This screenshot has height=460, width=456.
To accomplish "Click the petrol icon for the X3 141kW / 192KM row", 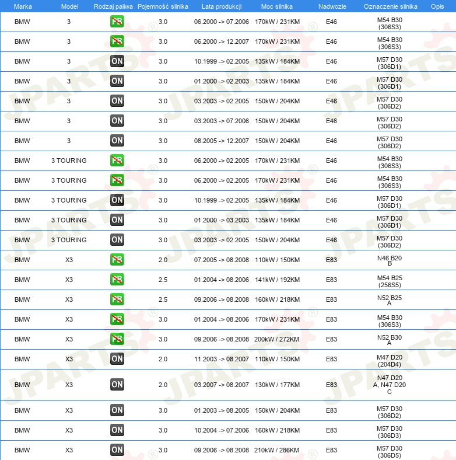I will (117, 280).
